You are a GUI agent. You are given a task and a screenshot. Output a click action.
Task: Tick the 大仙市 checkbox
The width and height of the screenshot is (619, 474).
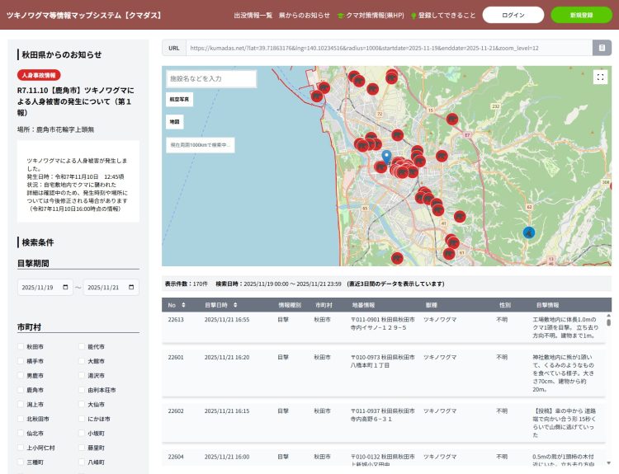click(x=83, y=405)
